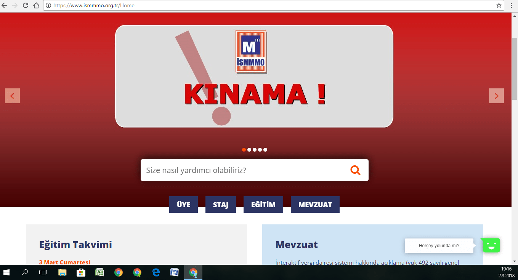Image resolution: width=518 pixels, height=280 pixels.
Task: Open Word from the taskbar
Action: 174,272
